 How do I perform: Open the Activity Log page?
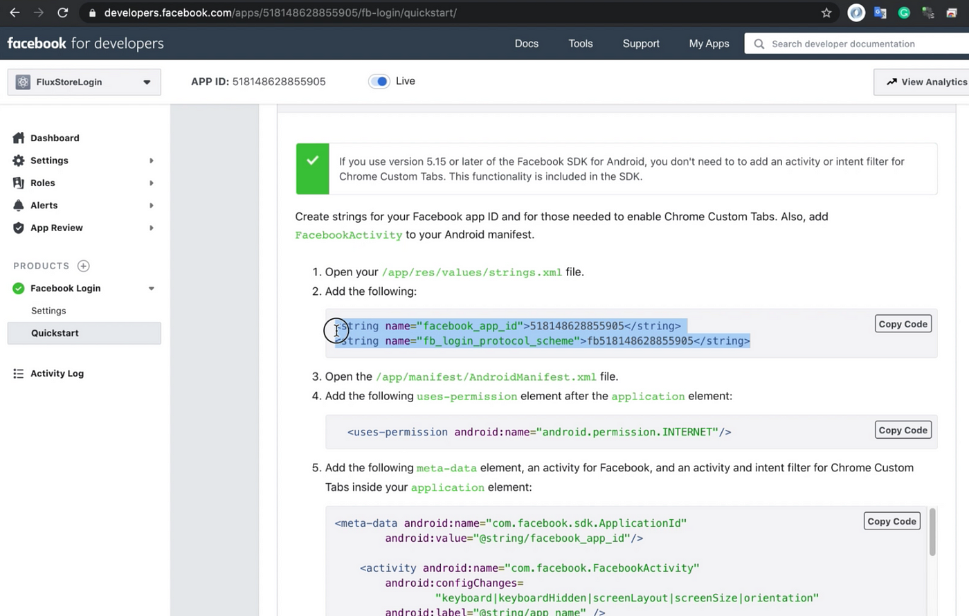pos(57,373)
